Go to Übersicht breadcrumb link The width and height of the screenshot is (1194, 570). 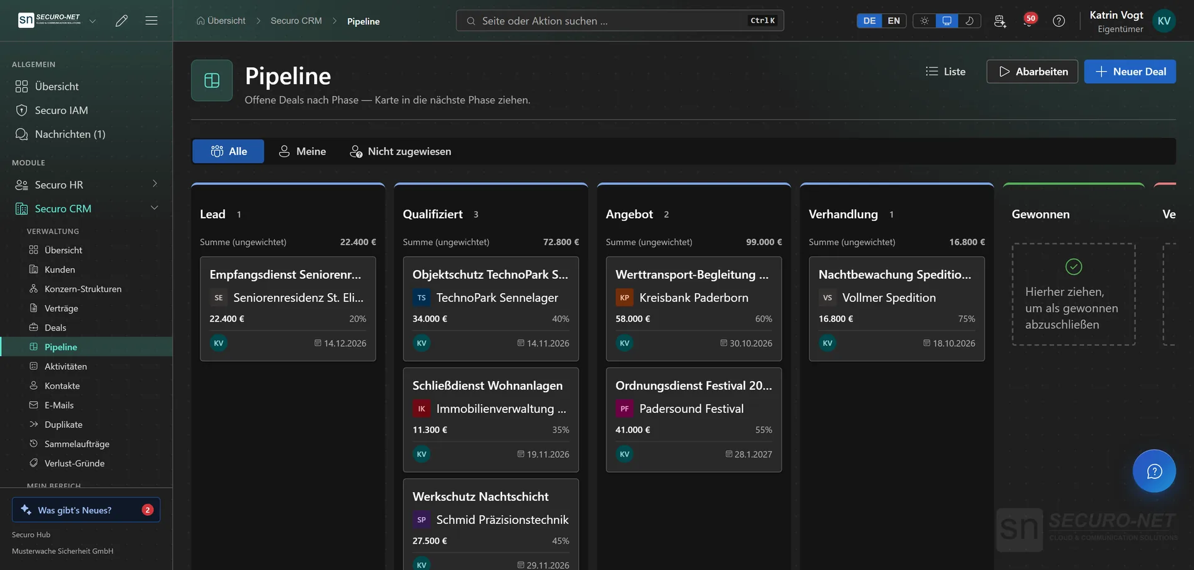[x=220, y=21]
